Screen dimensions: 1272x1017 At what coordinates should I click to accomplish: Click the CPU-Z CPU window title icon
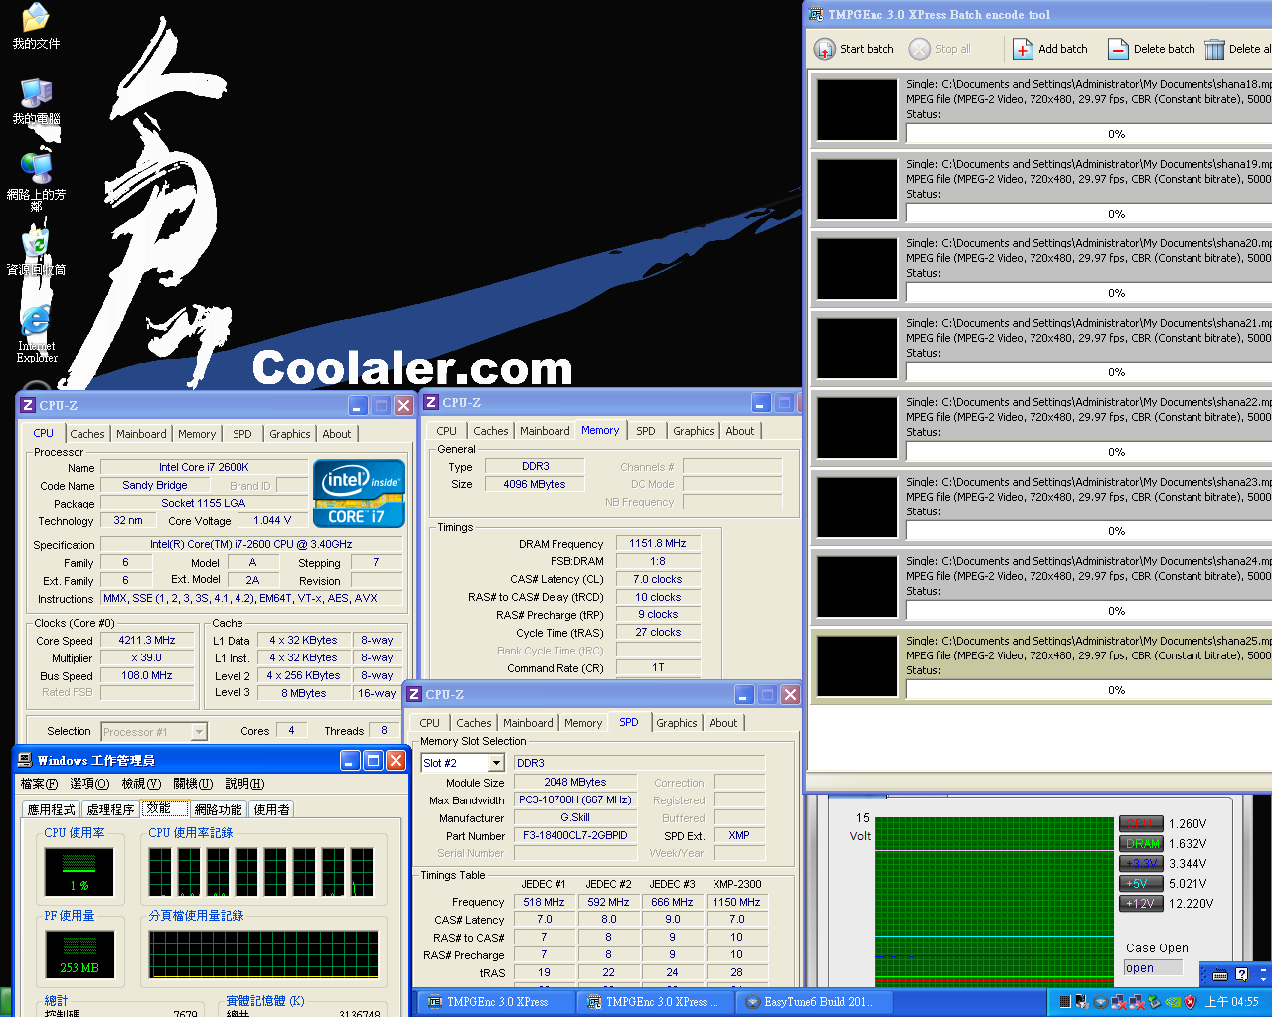click(28, 405)
